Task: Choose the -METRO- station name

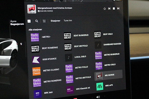Action: click(46, 37)
